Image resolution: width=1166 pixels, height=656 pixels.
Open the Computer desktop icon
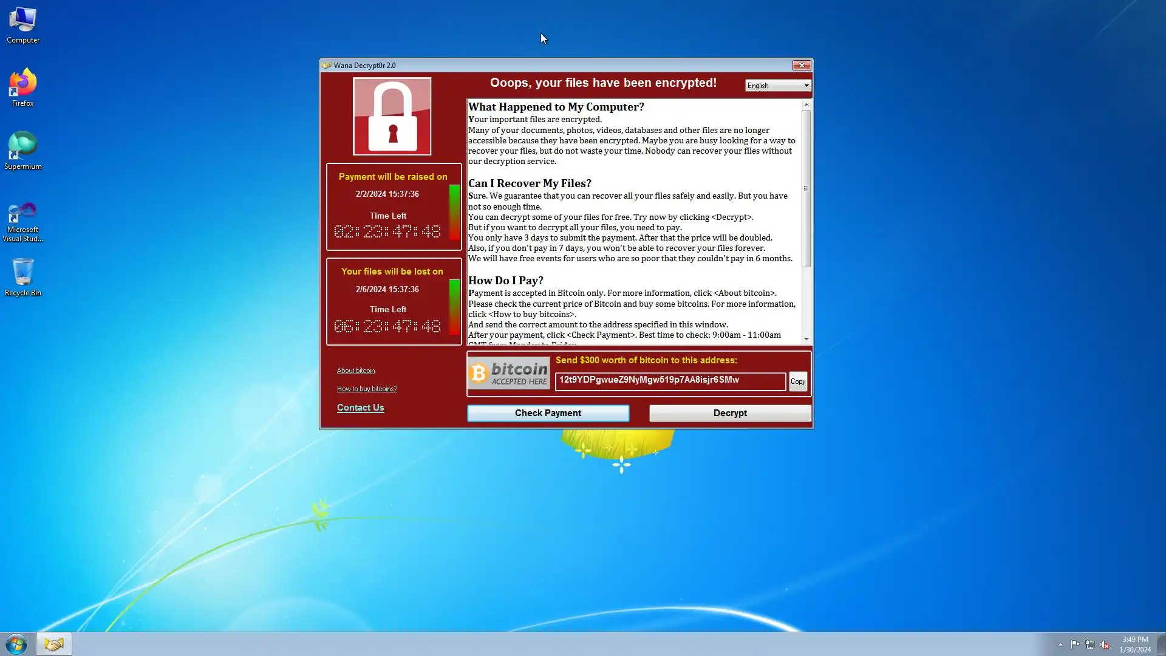23,26
